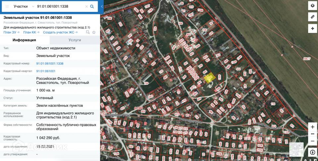This screenshot has width=318, height=161.
Task: Zoom in with the plus button
Action: [312, 127]
